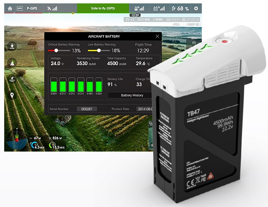Tap the 1080P 30 video resolution label
The image size is (268, 207).
(193, 24)
